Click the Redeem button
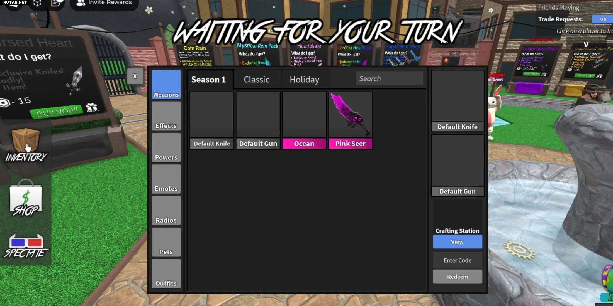This screenshot has height=306, width=613. (458, 277)
